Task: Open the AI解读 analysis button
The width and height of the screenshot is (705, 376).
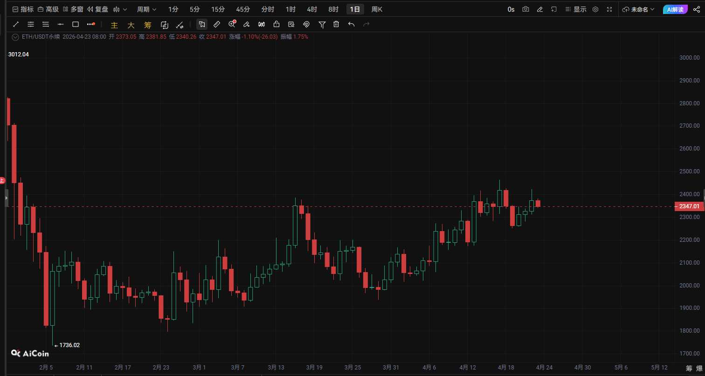Action: 675,9
